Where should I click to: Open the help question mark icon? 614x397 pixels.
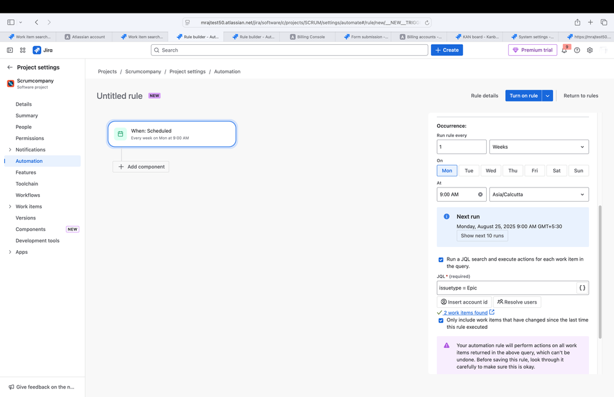577,50
